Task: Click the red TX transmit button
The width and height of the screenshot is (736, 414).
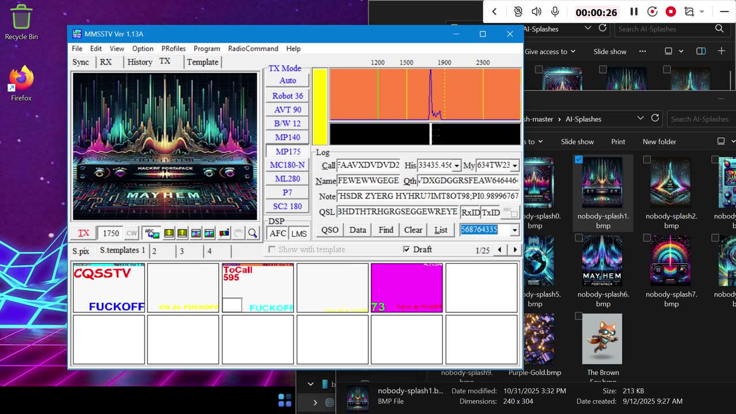Action: point(84,233)
